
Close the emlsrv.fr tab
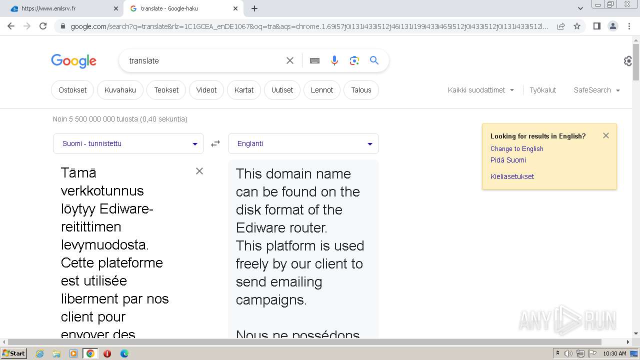pos(116,8)
